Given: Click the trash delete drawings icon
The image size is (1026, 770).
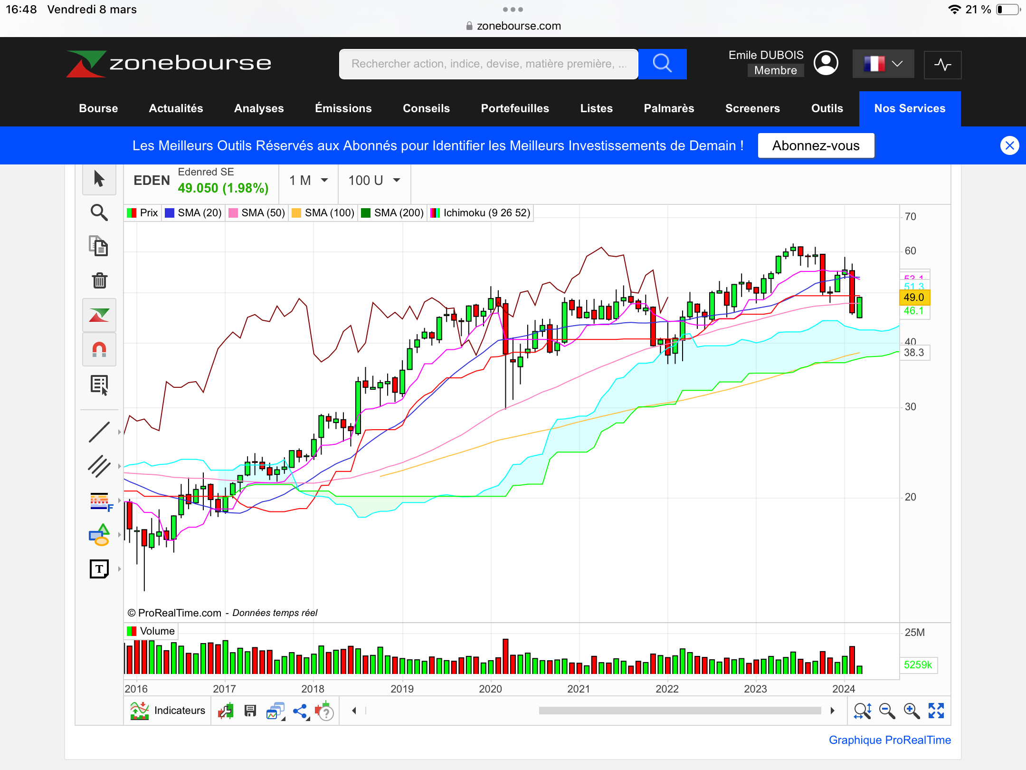Looking at the screenshot, I should coord(99,280).
